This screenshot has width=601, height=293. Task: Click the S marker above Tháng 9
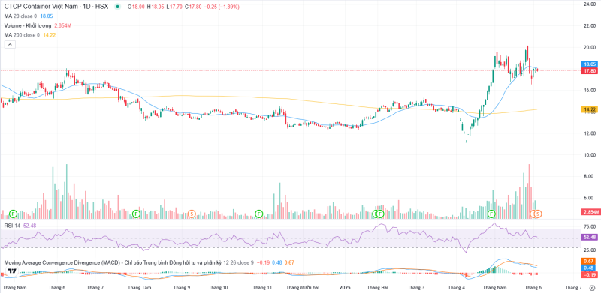click(192, 214)
